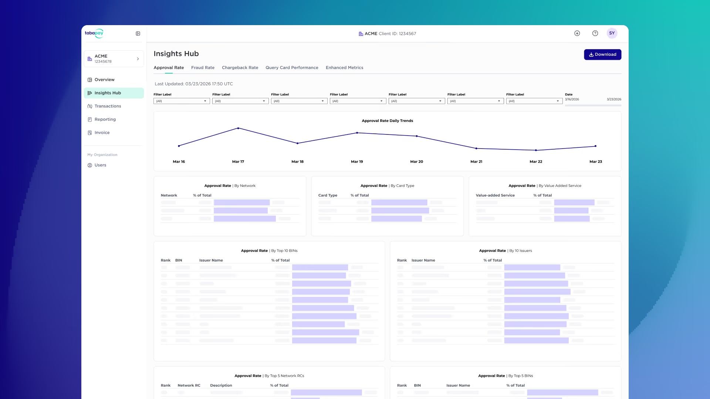Switch to the Approval Rate tab
This screenshot has width=710, height=399.
click(x=169, y=68)
